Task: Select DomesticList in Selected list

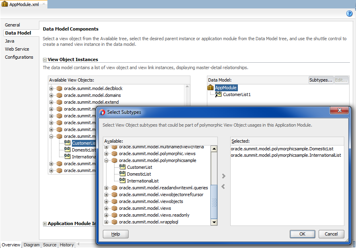Action: click(282, 149)
